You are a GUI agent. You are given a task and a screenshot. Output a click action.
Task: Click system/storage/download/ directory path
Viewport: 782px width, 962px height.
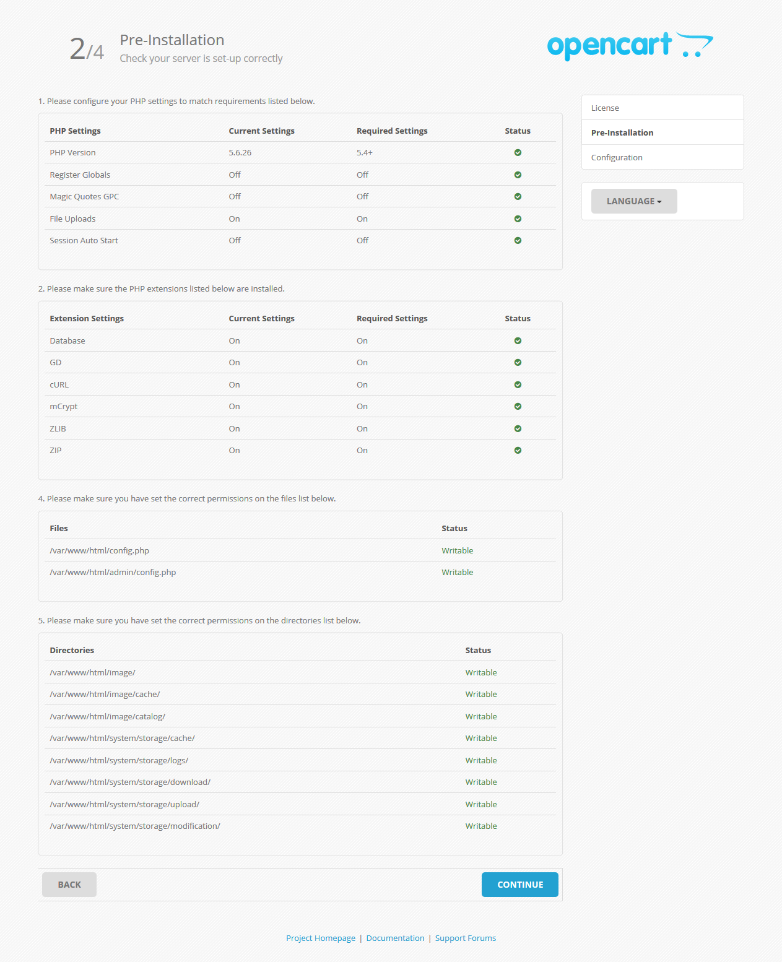point(130,782)
